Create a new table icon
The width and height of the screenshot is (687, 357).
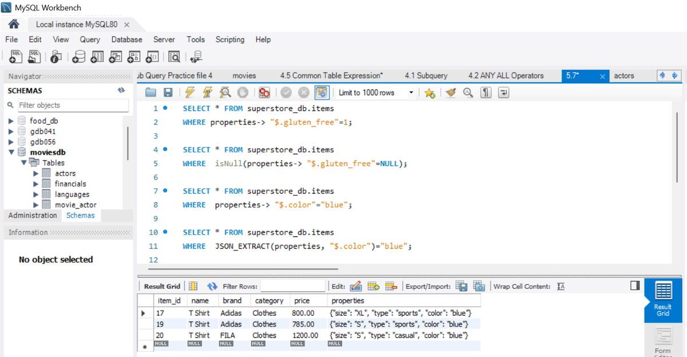coord(97,56)
